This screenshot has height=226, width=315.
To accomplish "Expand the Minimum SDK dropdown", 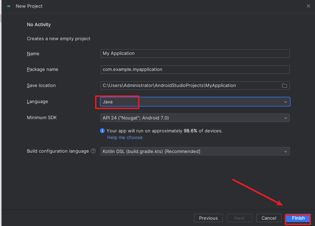I will click(195, 118).
